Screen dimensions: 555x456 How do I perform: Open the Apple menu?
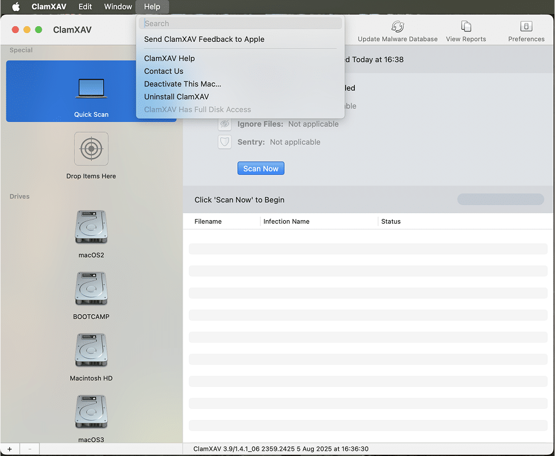[x=16, y=7]
